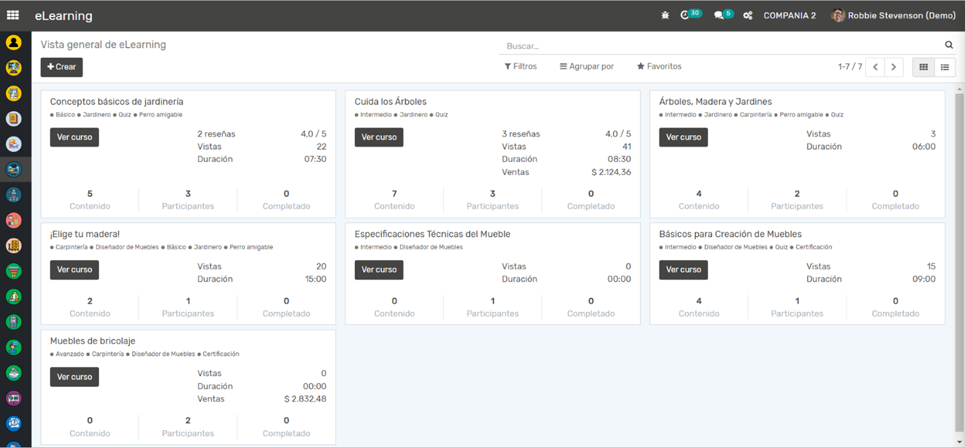The height and width of the screenshot is (448, 965).
Task: Switch to kanban view
Action: [923, 67]
